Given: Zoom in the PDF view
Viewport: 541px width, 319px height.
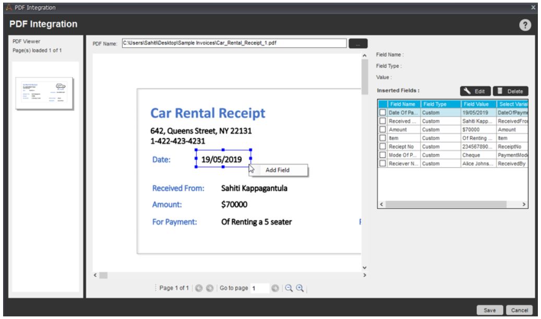Looking at the screenshot, I should [x=300, y=288].
